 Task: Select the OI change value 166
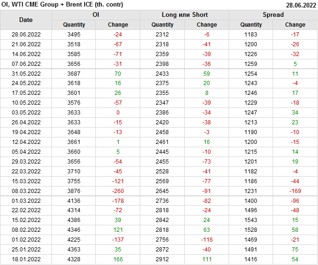[118, 259]
